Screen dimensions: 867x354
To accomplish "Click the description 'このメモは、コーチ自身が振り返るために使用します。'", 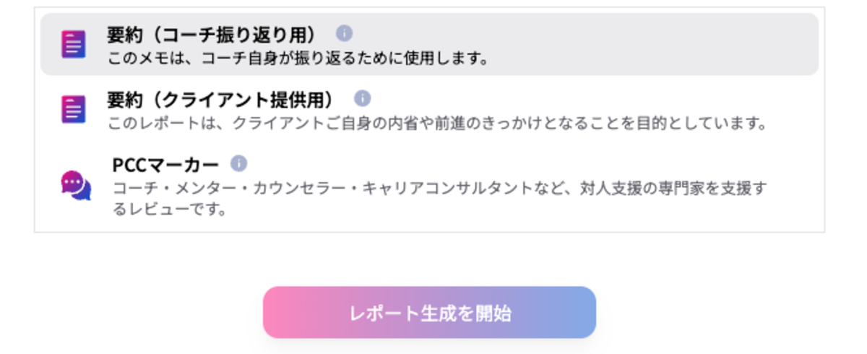I will [298, 58].
